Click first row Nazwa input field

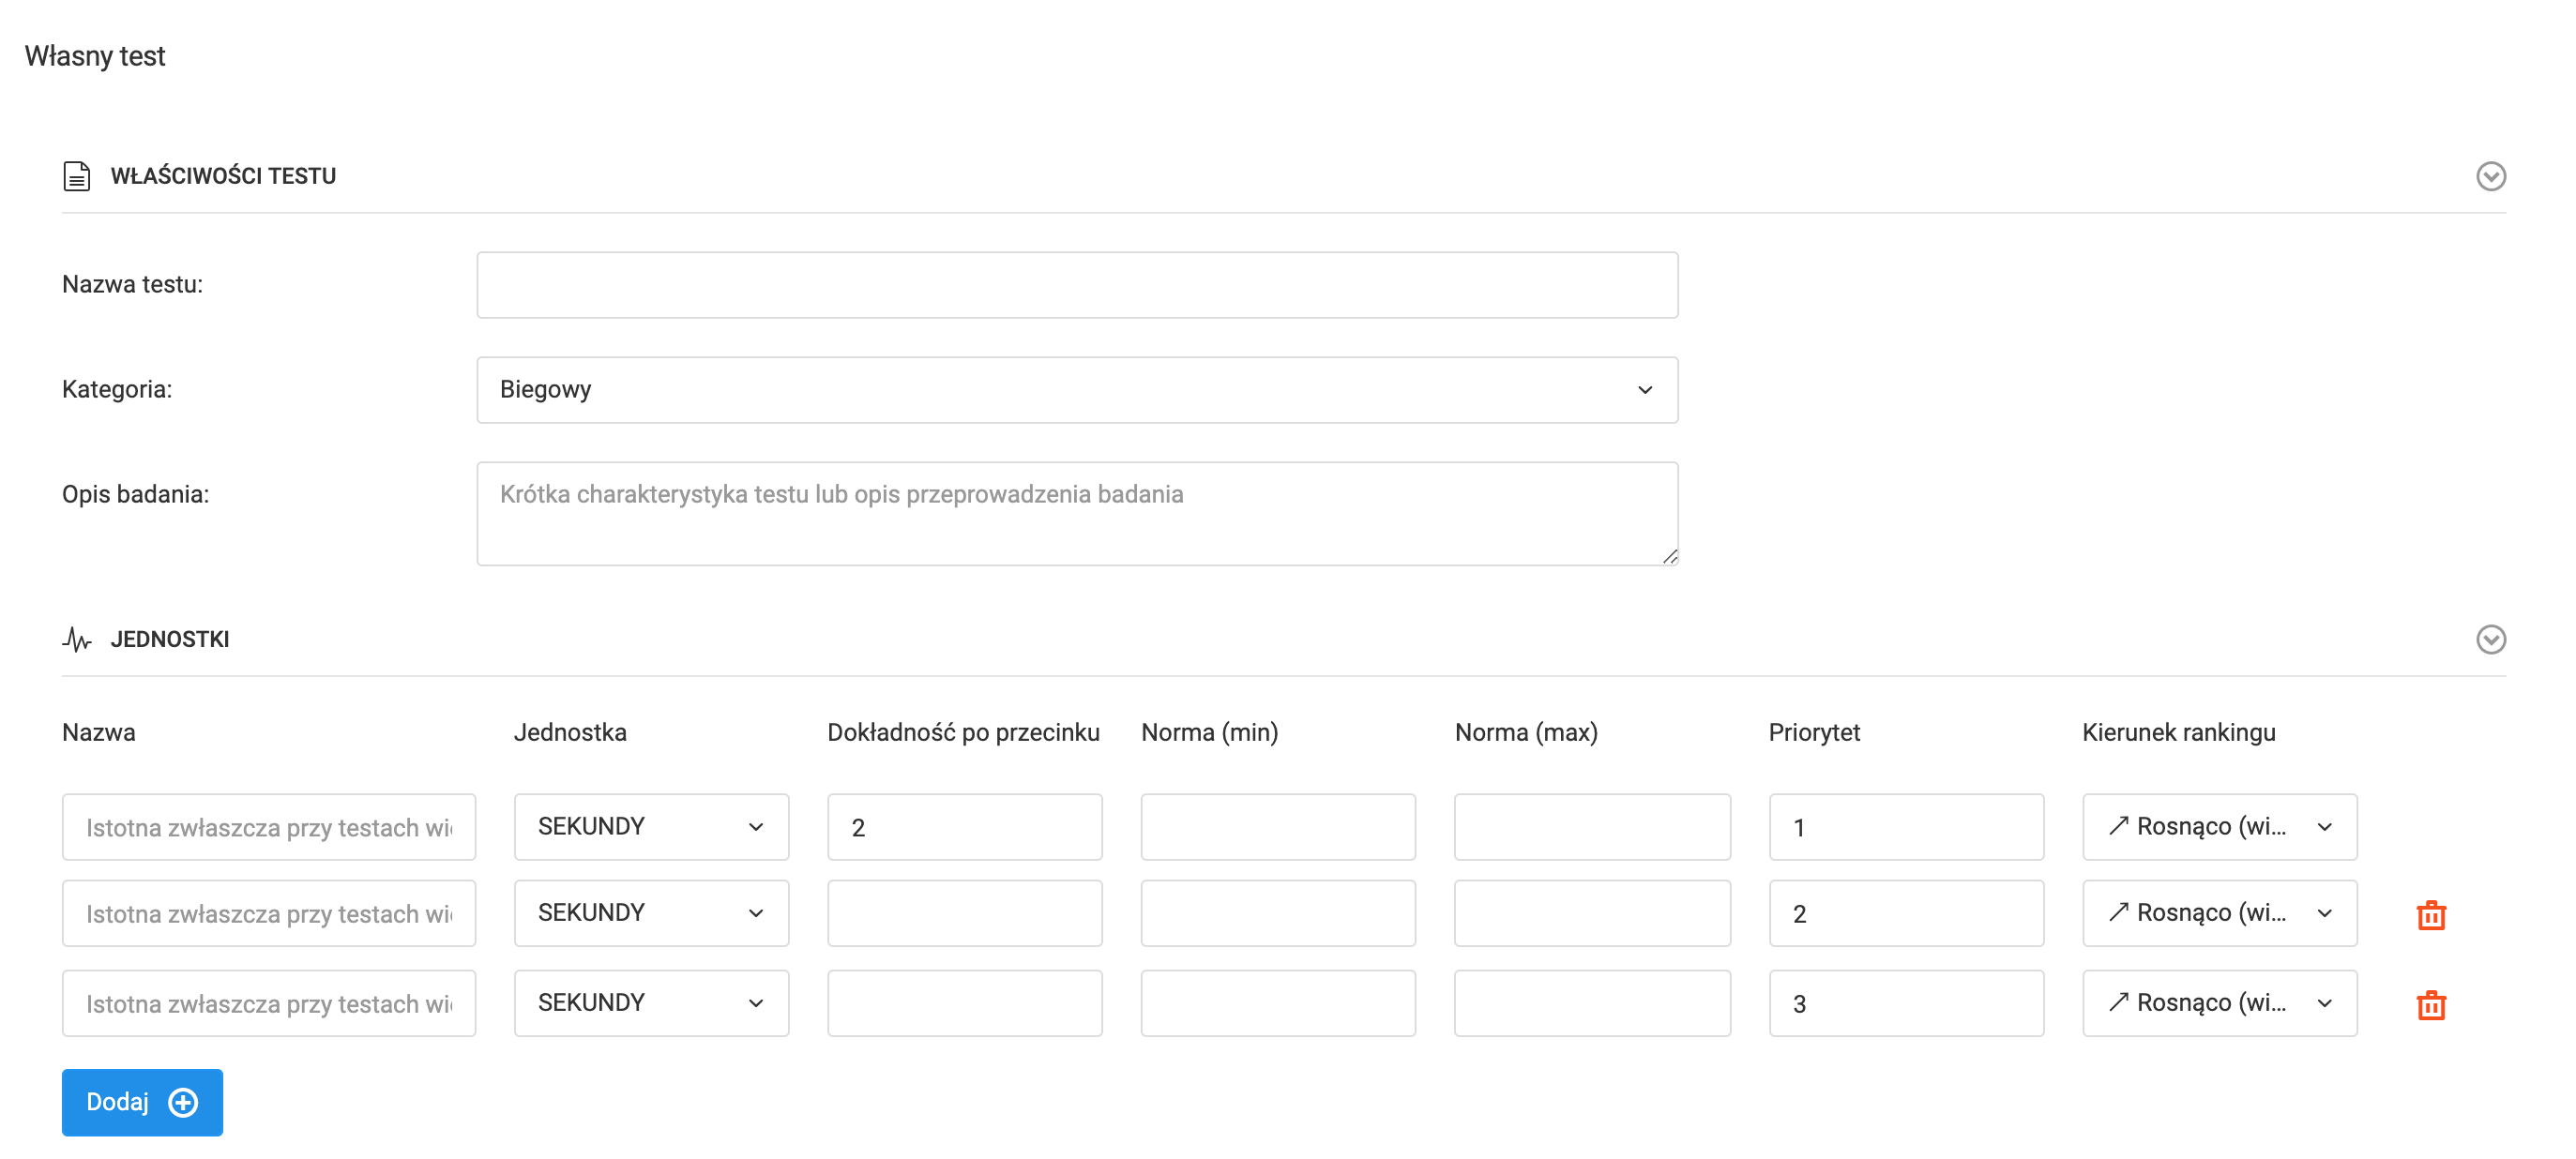pos(268,827)
